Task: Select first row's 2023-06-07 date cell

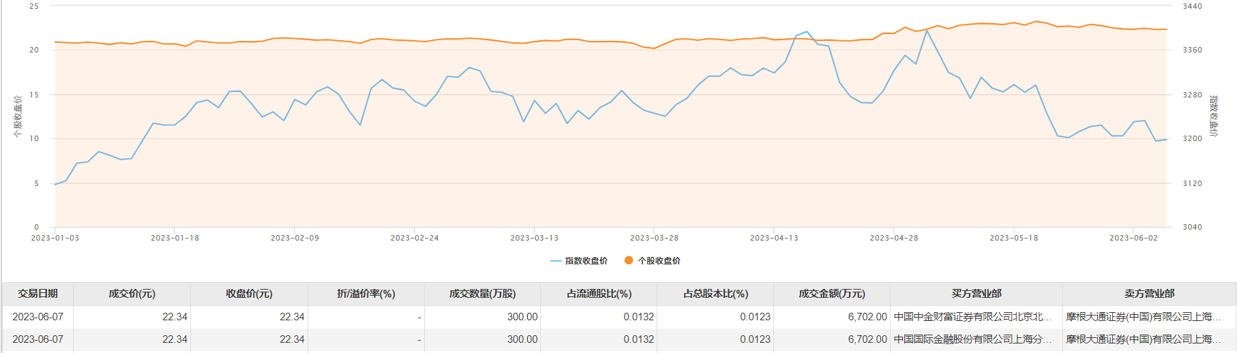Action: pyautogui.click(x=38, y=317)
